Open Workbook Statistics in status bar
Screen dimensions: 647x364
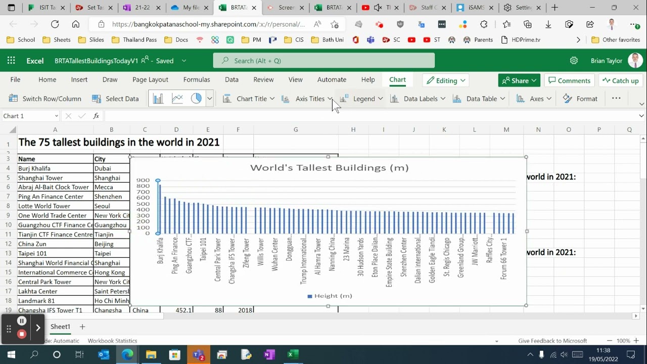112,341
